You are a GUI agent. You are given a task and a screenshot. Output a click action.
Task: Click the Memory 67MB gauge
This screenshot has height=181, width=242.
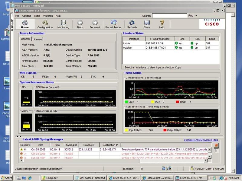coord(26,122)
